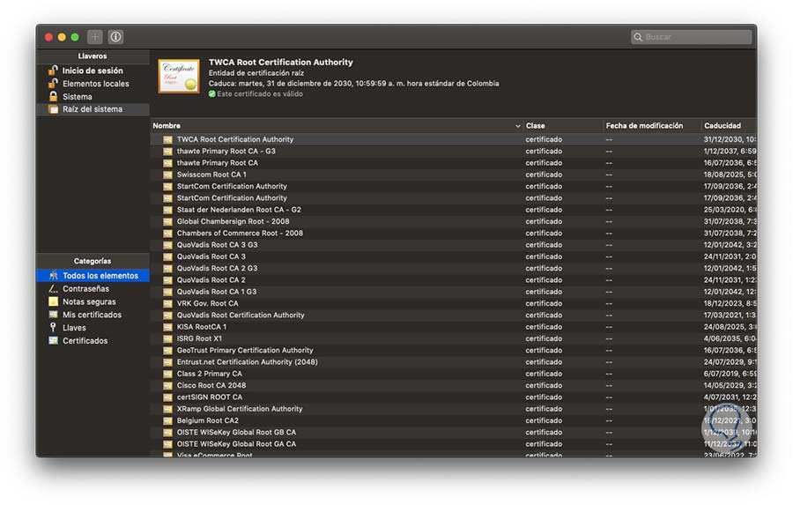Click certificate icon of Staat der Nederlanden Root CA - G2

(168, 210)
